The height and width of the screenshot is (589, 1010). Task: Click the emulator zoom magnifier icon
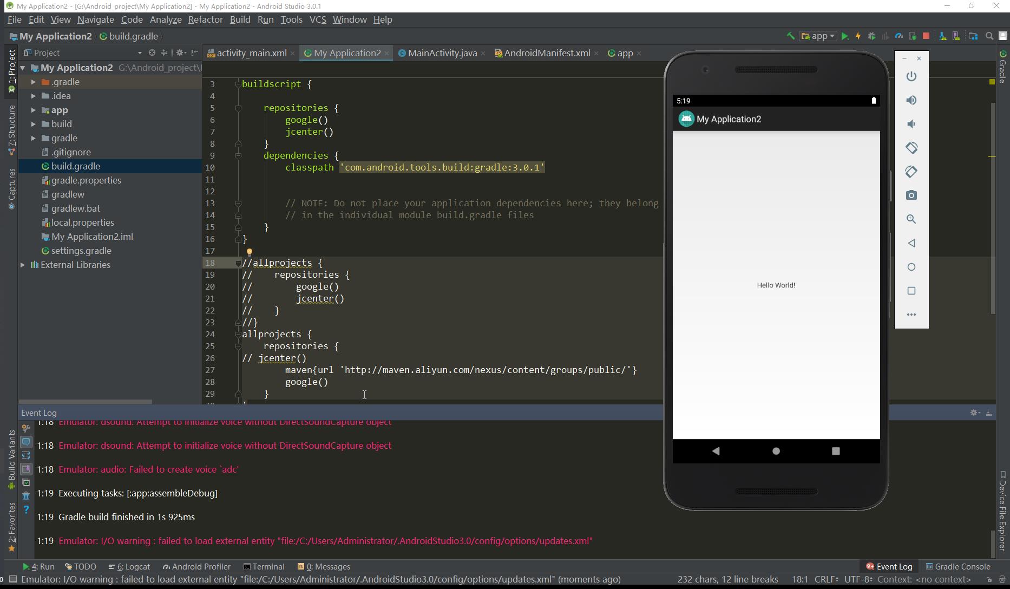911,219
